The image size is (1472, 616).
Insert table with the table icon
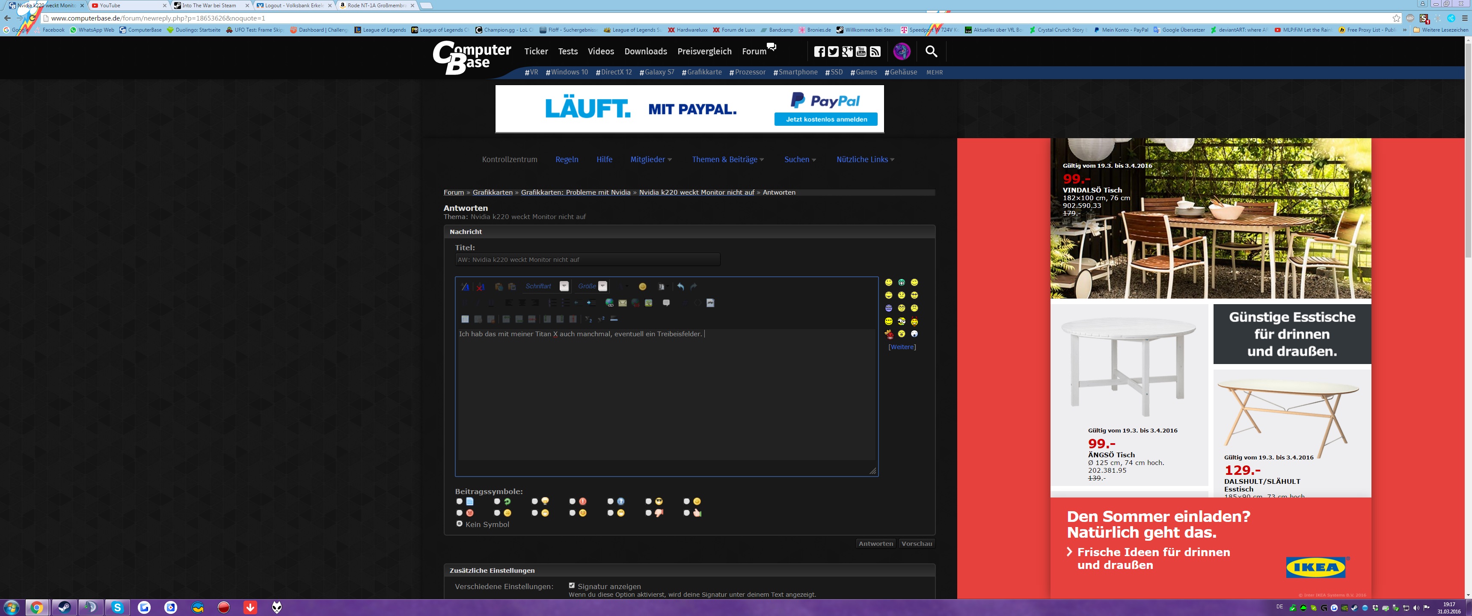pos(465,319)
